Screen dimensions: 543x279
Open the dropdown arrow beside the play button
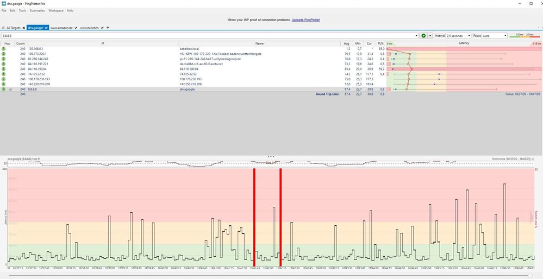(x=430, y=36)
